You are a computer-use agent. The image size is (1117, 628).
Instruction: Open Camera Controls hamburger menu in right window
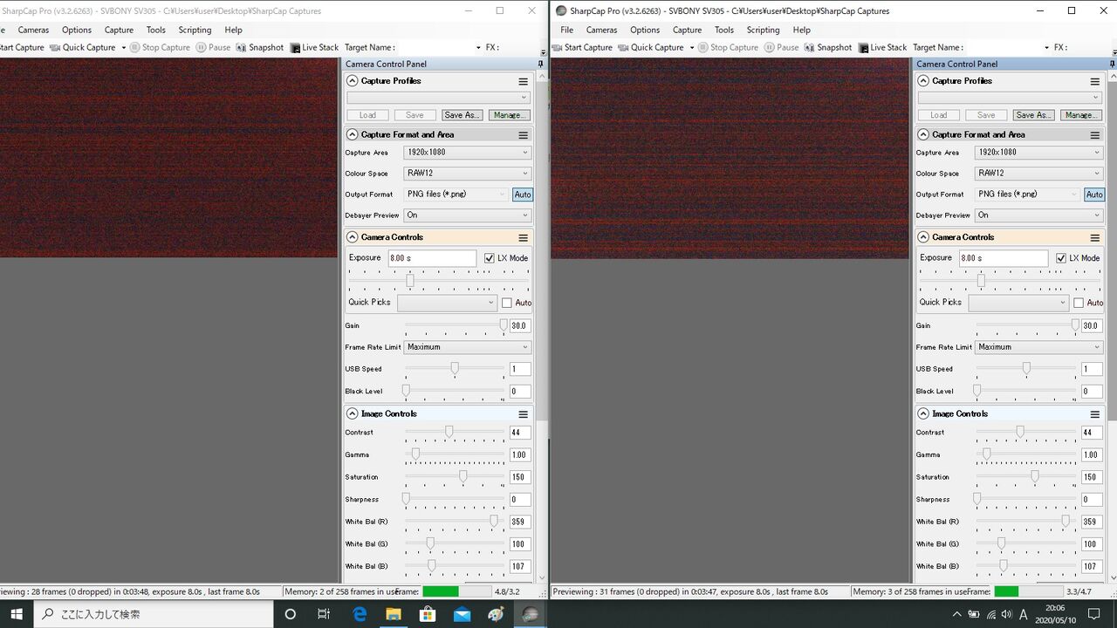(1094, 237)
